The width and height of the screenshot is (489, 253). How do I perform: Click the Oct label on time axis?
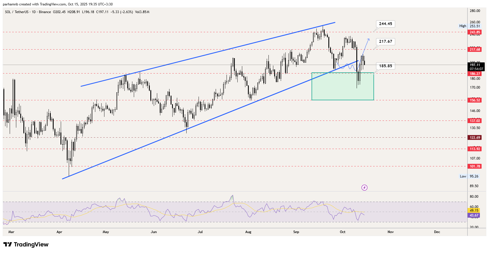pos(342,232)
